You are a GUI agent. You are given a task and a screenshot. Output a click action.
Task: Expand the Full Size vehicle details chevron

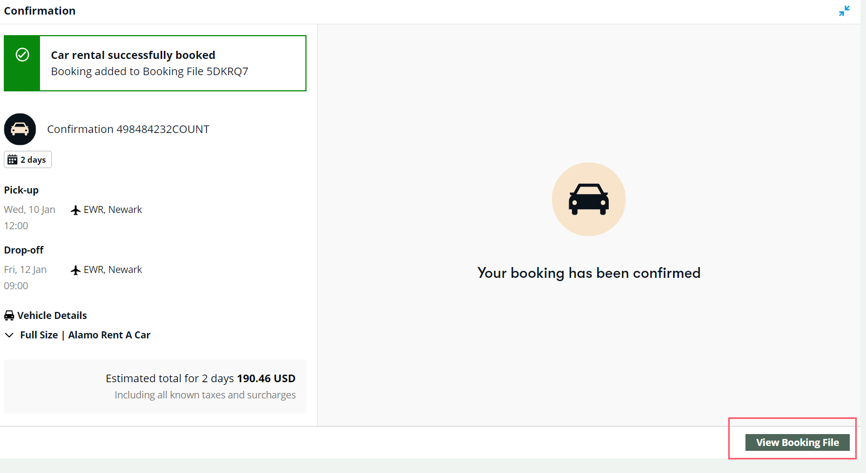[9, 335]
